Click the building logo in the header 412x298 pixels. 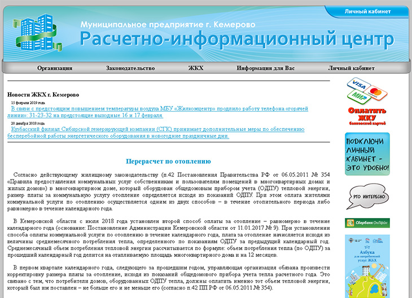[x=37, y=33]
